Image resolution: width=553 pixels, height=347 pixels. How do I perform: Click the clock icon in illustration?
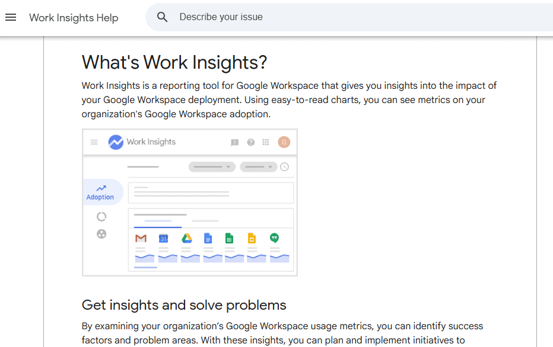284,167
